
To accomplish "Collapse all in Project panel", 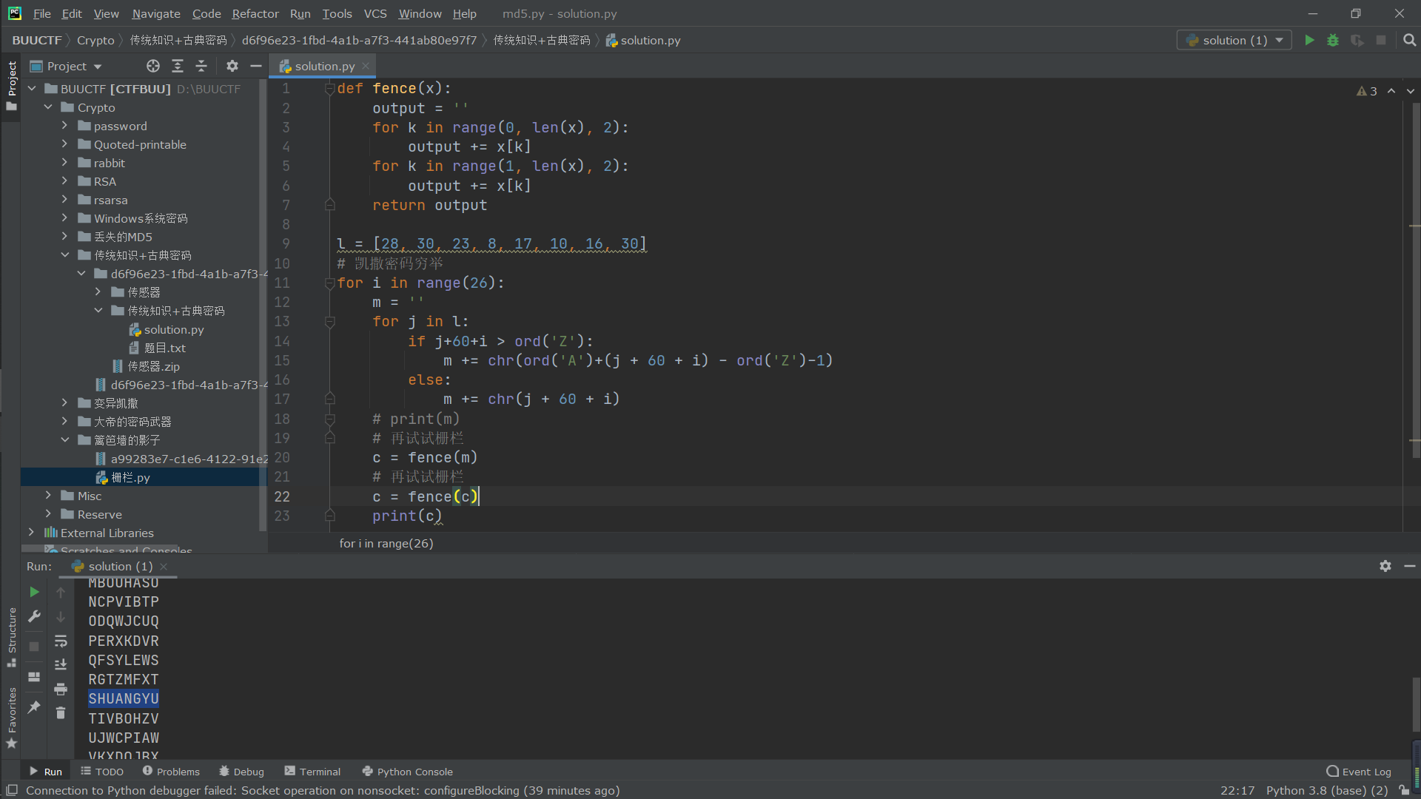I will [201, 67].
